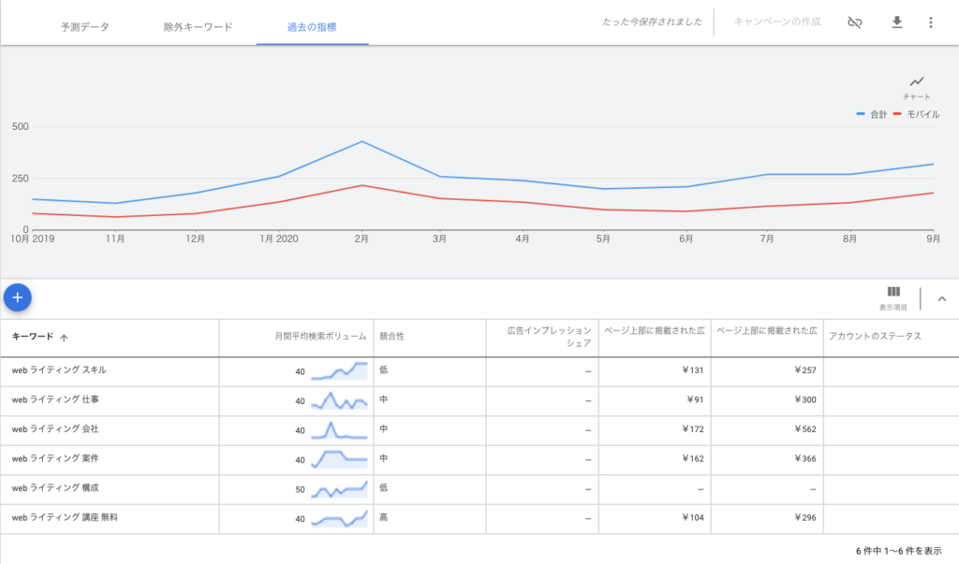Toggle the モバイル legend series
This screenshot has width=959, height=564.
click(x=916, y=114)
